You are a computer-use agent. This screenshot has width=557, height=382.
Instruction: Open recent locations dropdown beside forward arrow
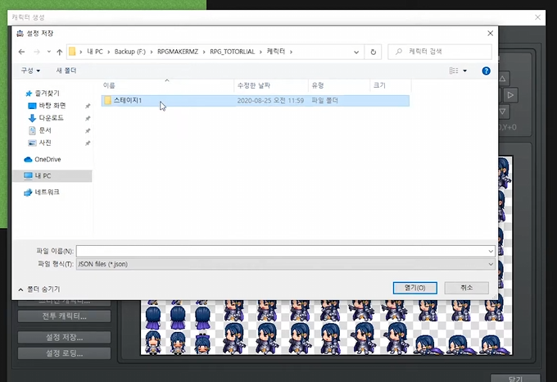(48, 52)
